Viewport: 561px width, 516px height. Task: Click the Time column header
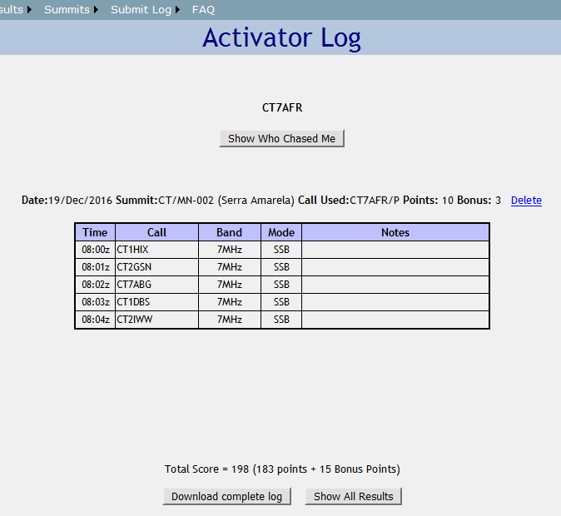click(x=95, y=232)
